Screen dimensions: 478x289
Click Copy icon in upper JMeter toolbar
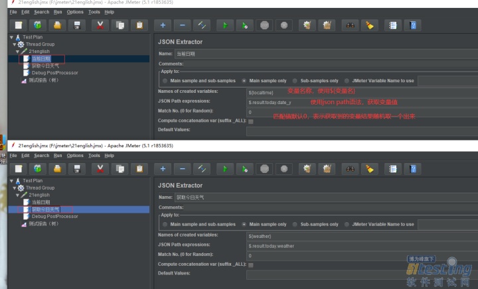(x=119, y=25)
